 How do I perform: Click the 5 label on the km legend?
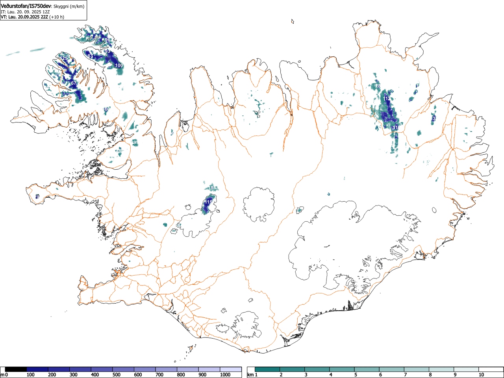pos(356,375)
